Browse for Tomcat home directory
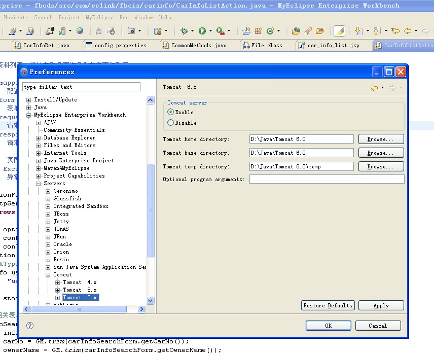This screenshot has width=434, height=353. [381, 139]
